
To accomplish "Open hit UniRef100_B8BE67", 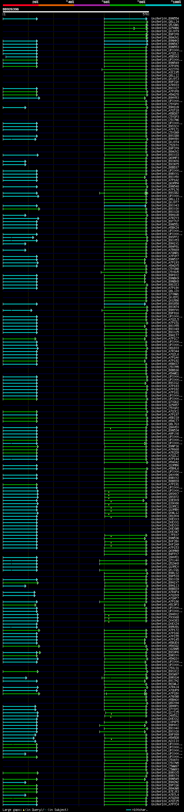I will [x=165, y=167].
